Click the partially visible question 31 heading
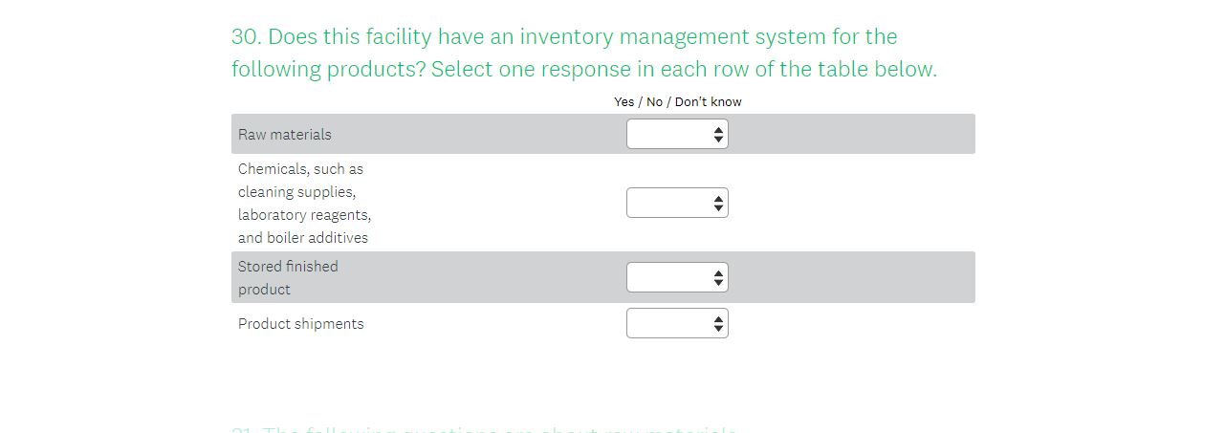Viewport: 1225px width, 433px height. click(x=484, y=429)
